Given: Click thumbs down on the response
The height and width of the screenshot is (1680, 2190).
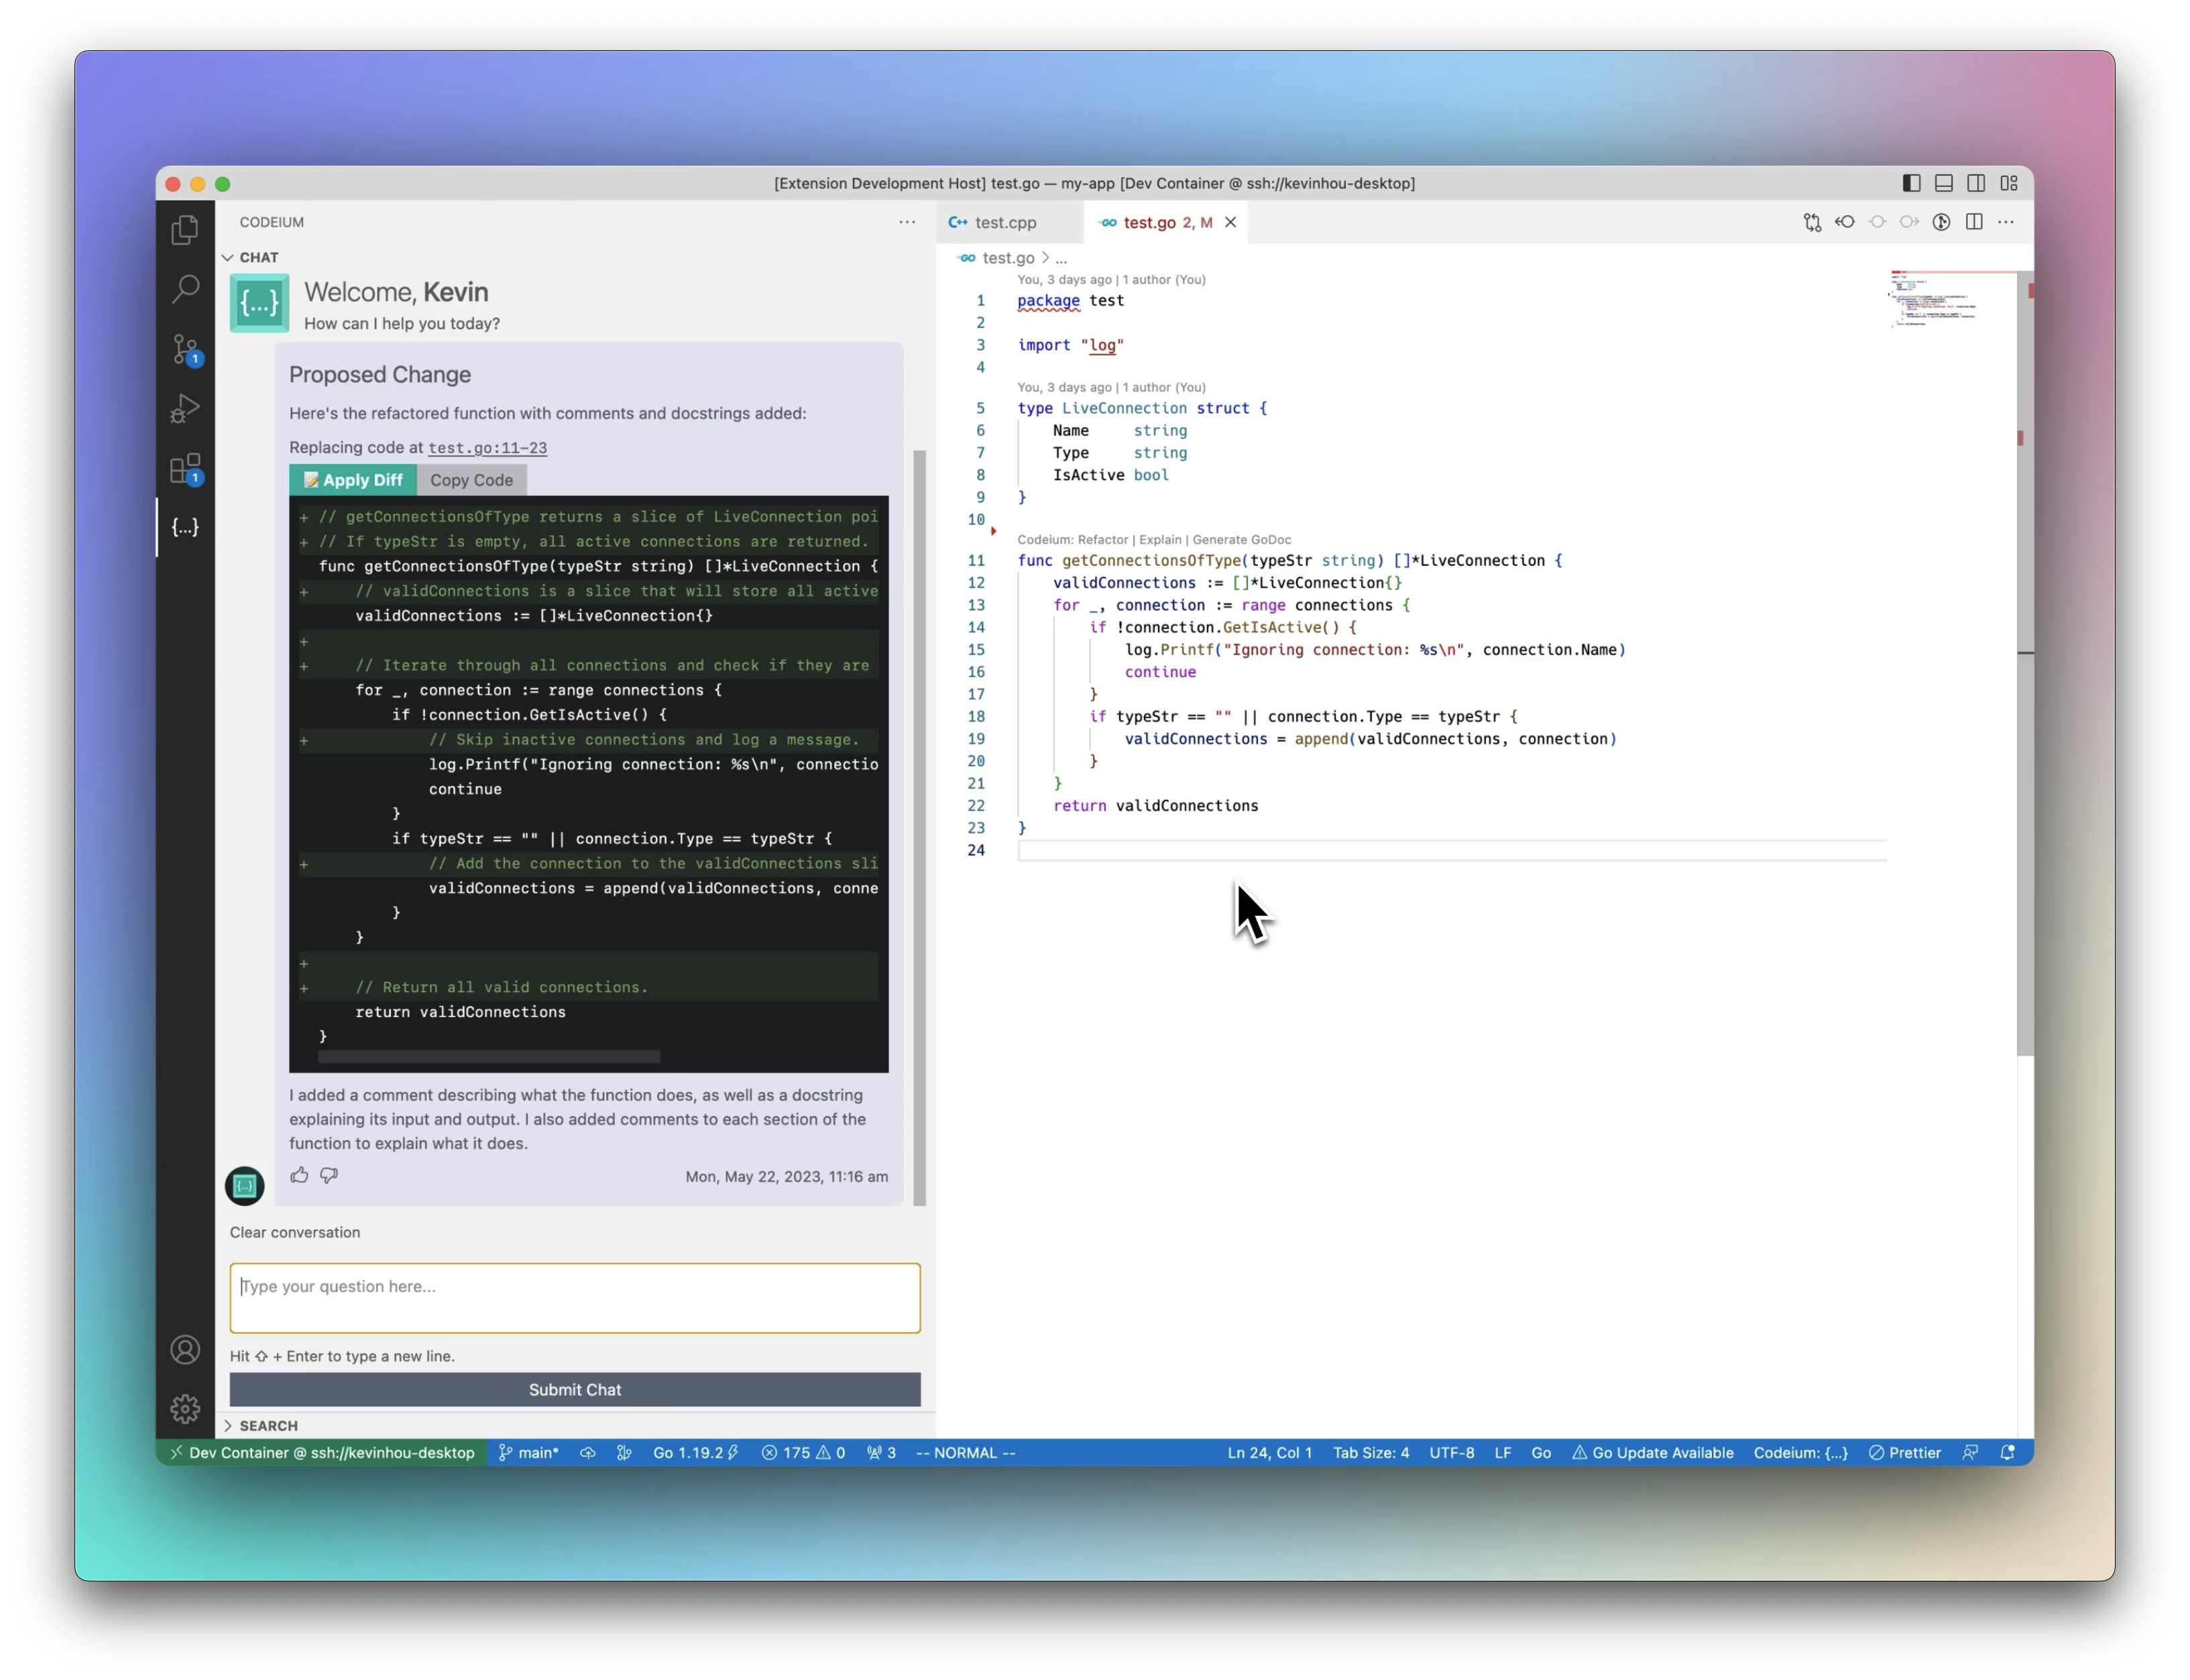Looking at the screenshot, I should 329,1175.
